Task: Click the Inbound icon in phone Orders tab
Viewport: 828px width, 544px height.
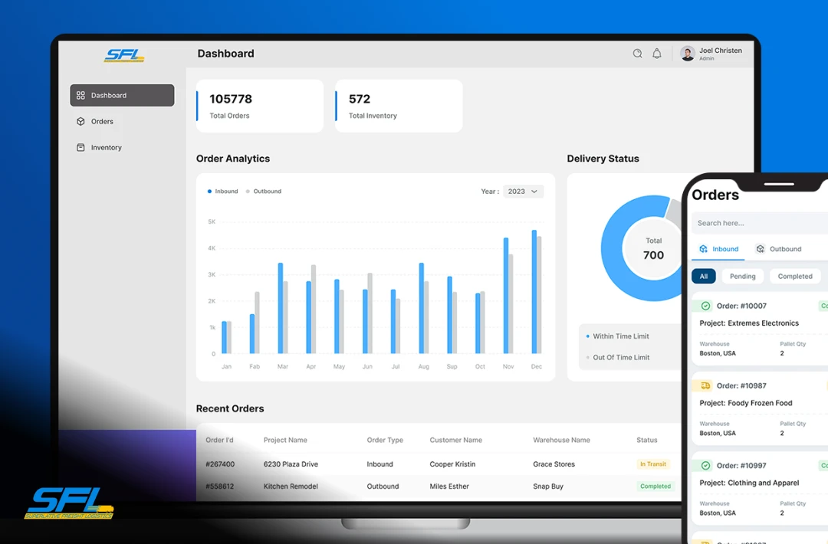Action: [703, 249]
